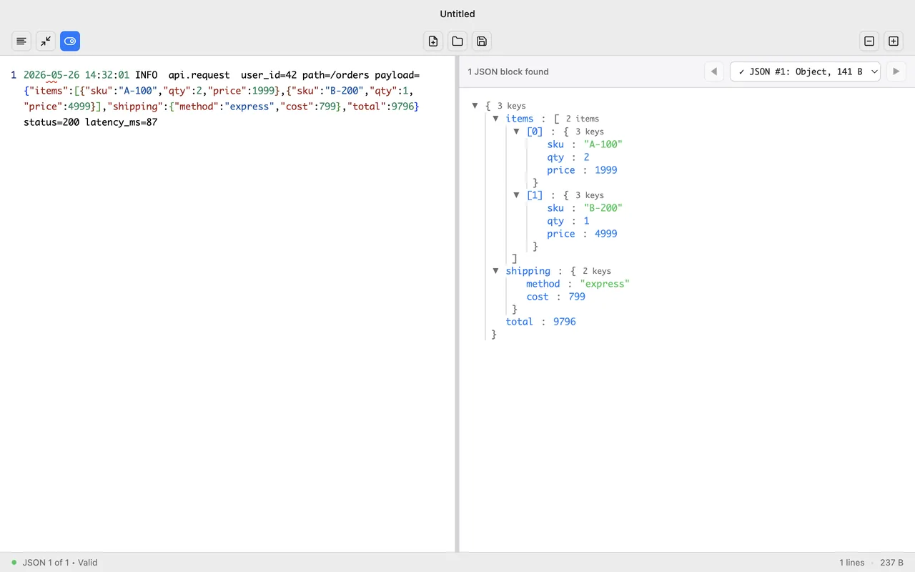Collapse the items array node
Viewport: 915px width, 572px height.
pos(495,119)
